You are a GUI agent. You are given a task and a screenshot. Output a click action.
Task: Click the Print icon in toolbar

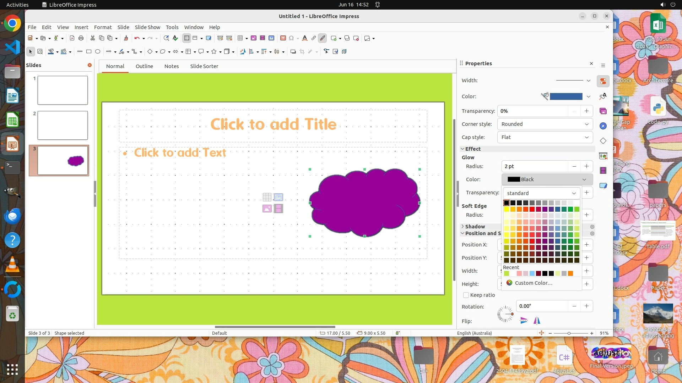click(x=81, y=38)
